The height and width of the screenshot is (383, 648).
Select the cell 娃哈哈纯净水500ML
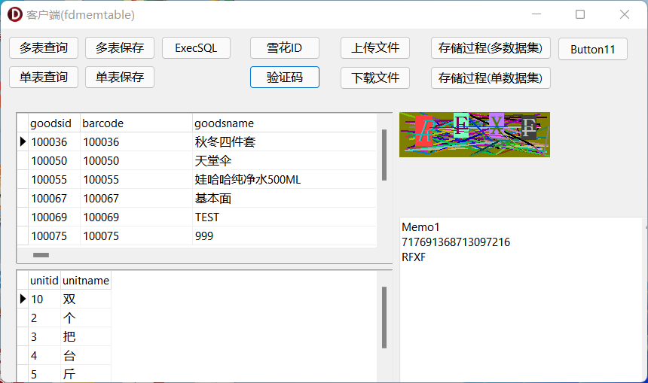[284, 180]
